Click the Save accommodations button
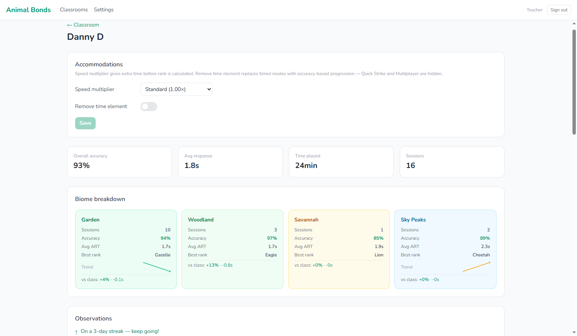Viewport: 577px width, 336px height. point(85,123)
